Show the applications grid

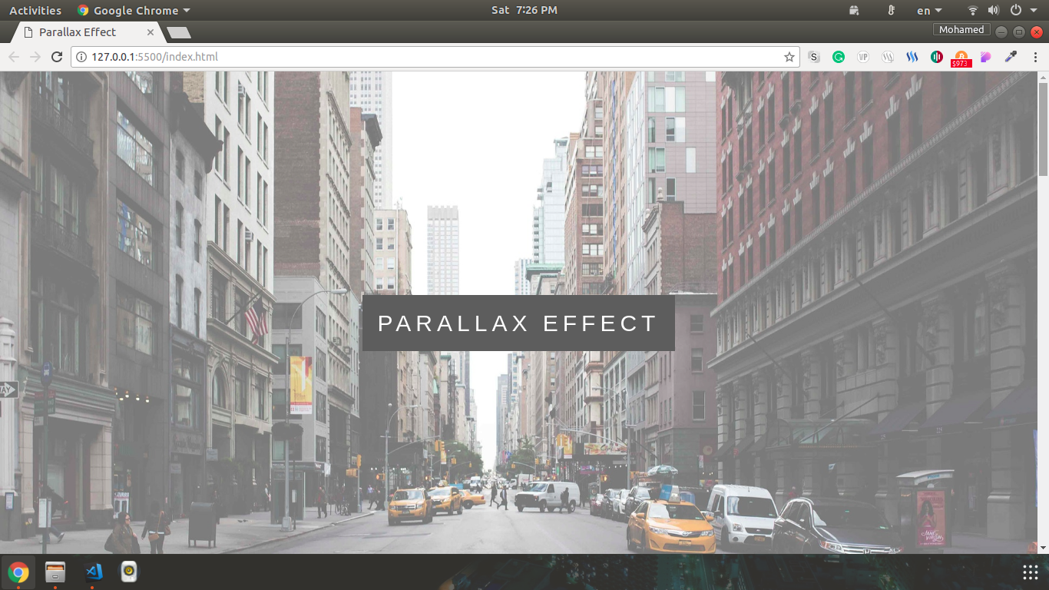pyautogui.click(x=1031, y=572)
